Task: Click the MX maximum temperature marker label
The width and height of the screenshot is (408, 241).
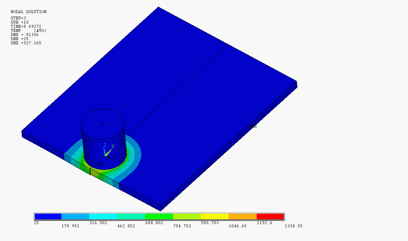Action: click(100, 164)
